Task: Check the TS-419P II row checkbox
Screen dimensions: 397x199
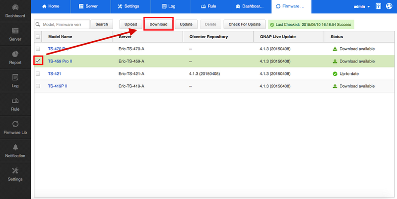Action: click(38, 86)
